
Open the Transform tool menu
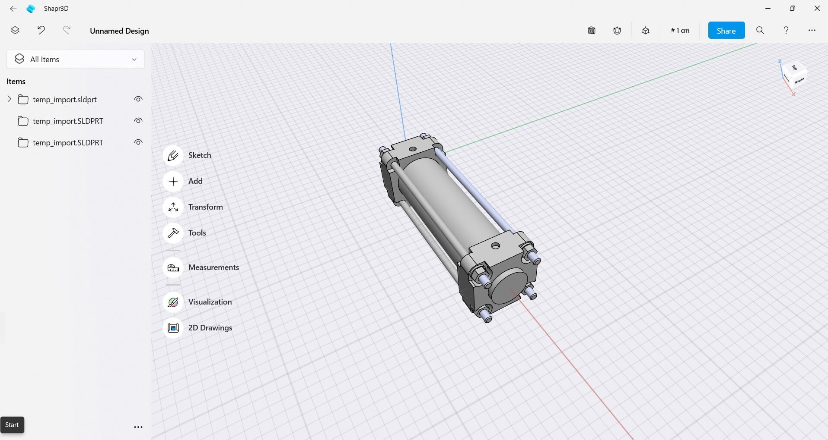(x=173, y=207)
